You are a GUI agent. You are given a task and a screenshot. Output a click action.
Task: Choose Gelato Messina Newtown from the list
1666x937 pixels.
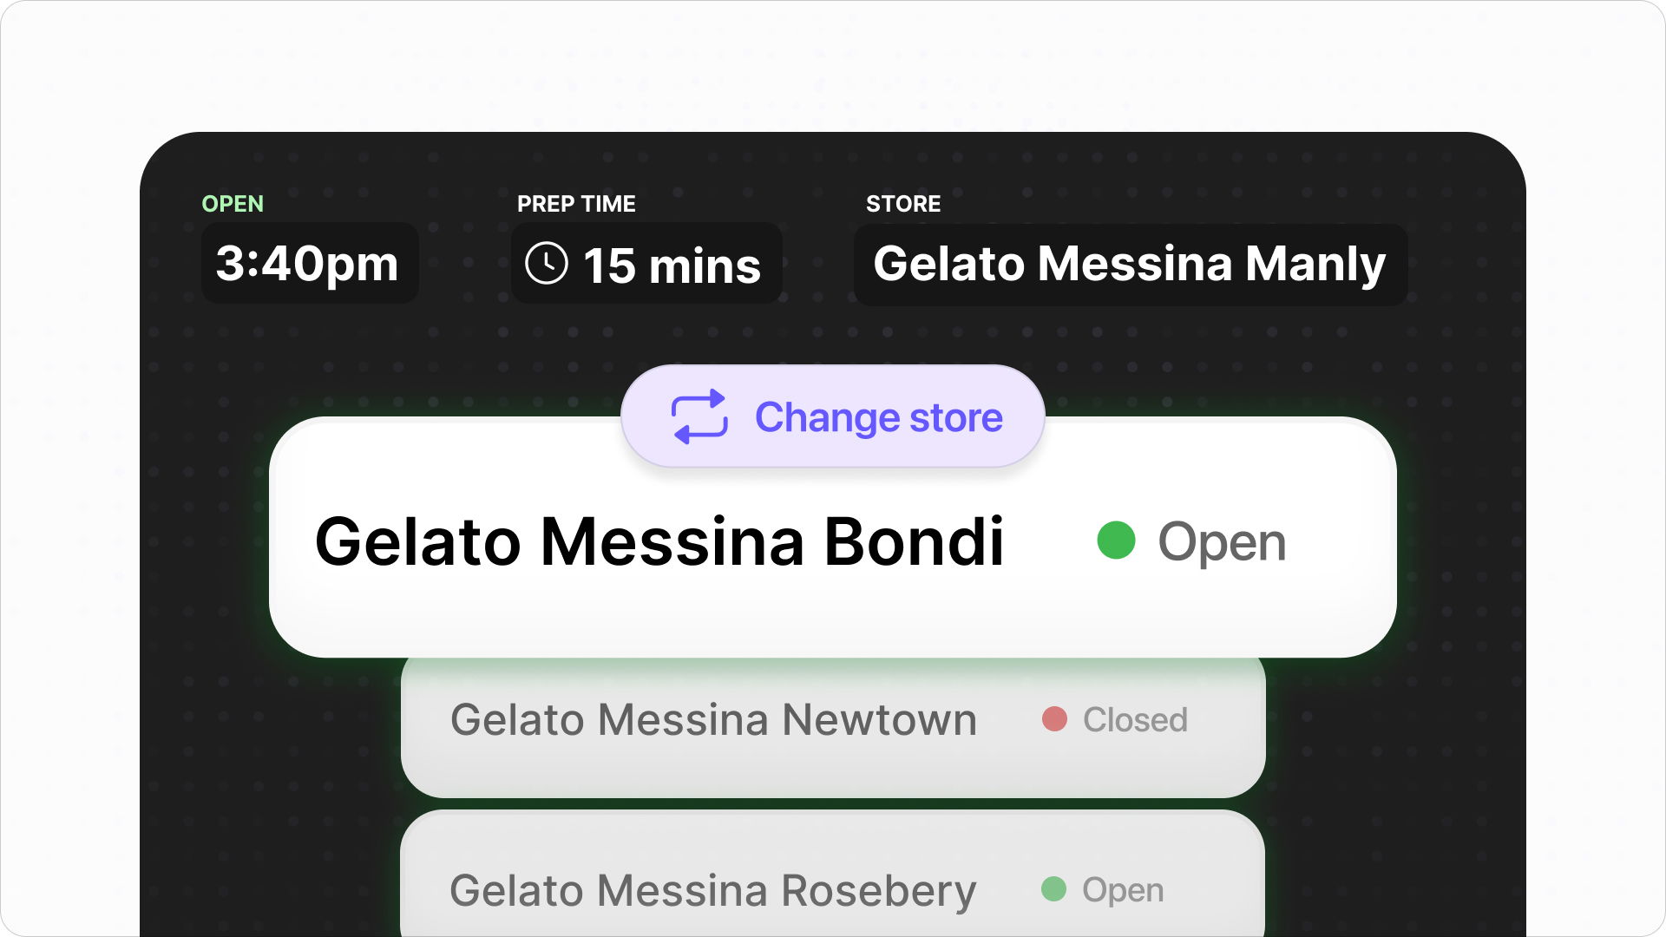(x=713, y=720)
